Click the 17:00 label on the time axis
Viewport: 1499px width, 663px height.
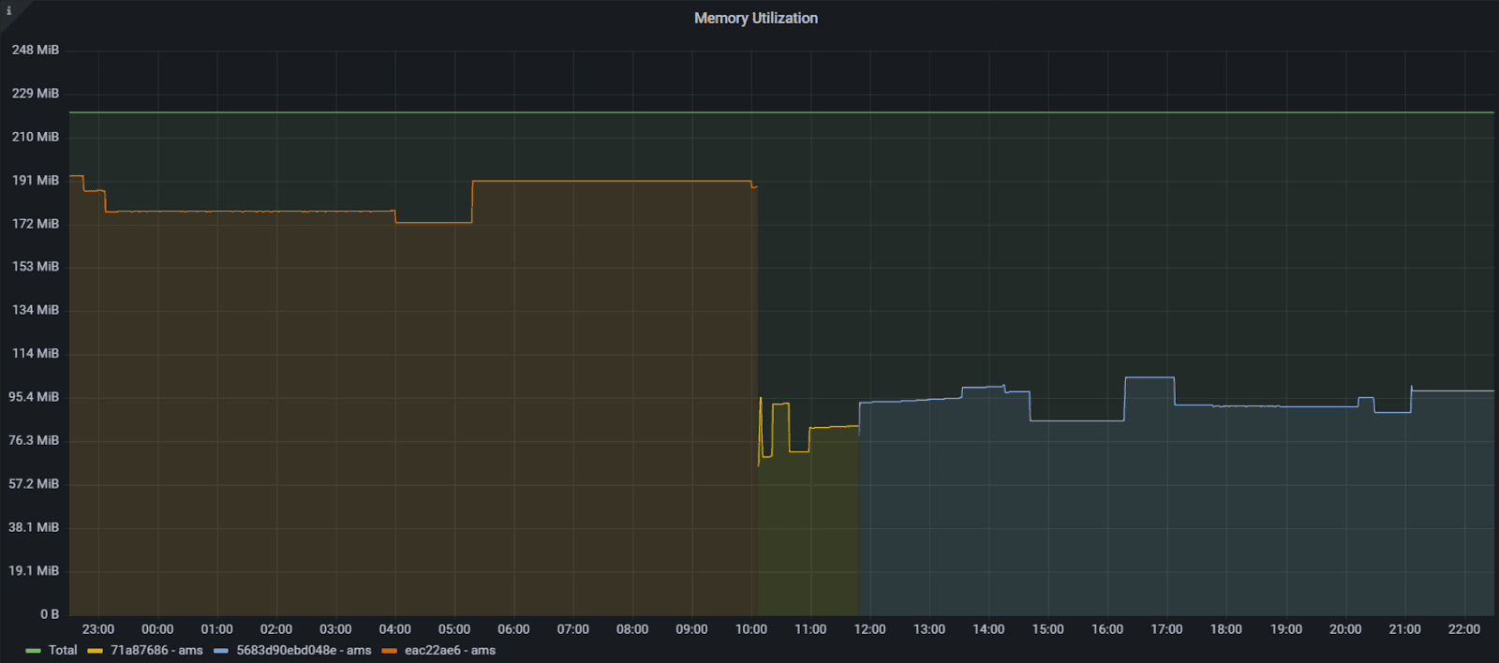[1166, 629]
